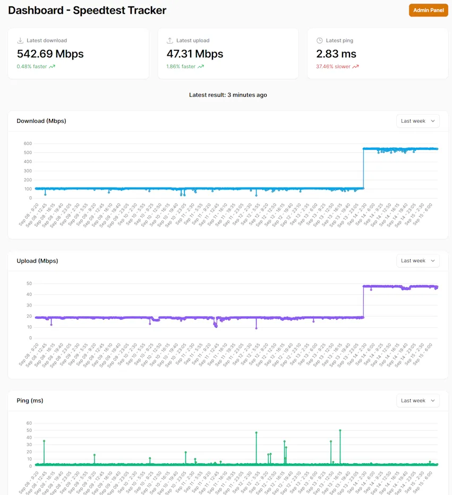Open the Last week dropdown for the Ping chart
The width and height of the screenshot is (452, 495).
point(417,400)
